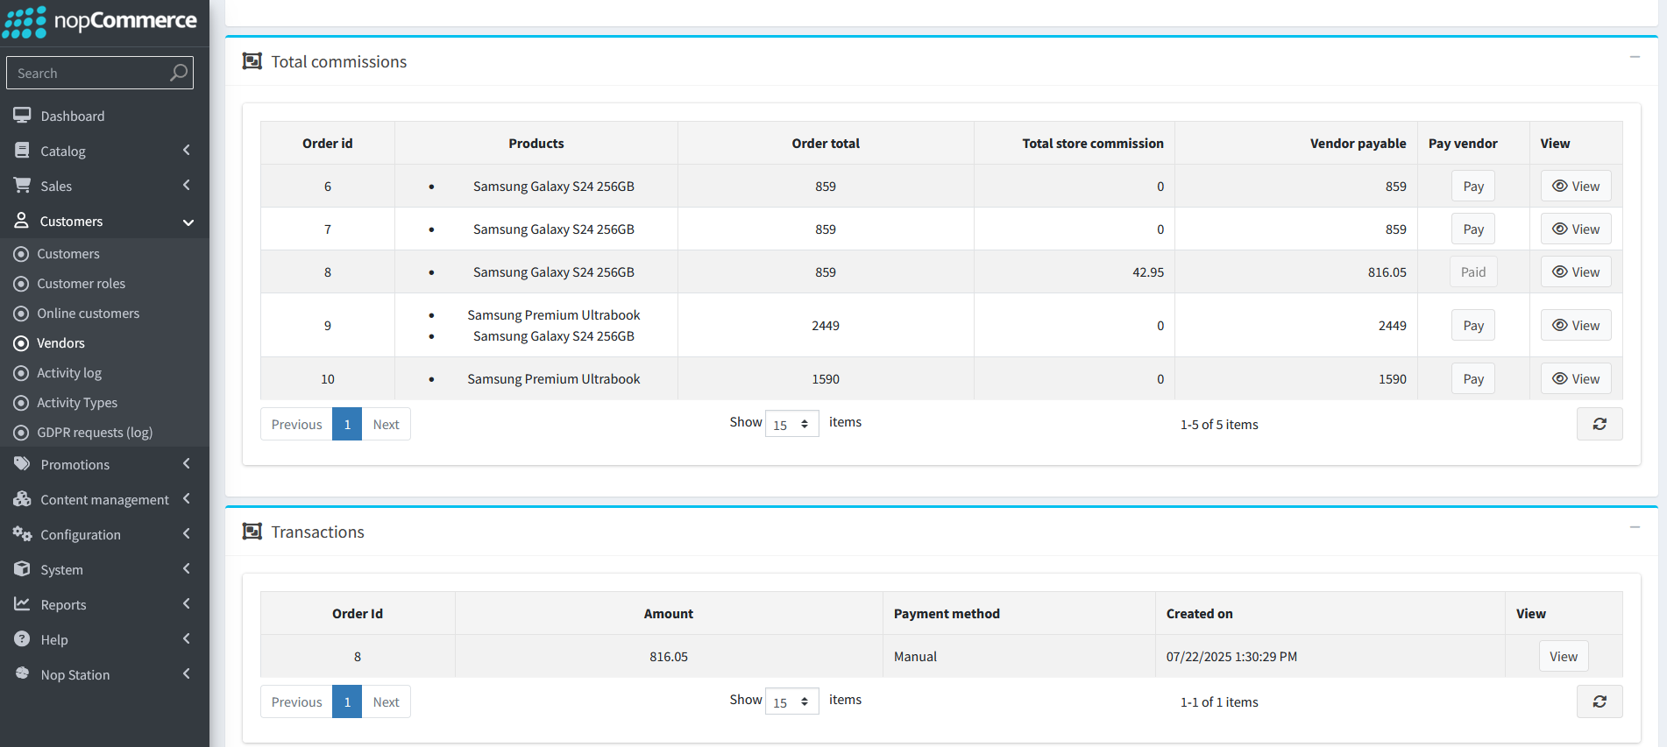View commission details for order 6
The width and height of the screenshot is (1667, 747).
[1576, 187]
